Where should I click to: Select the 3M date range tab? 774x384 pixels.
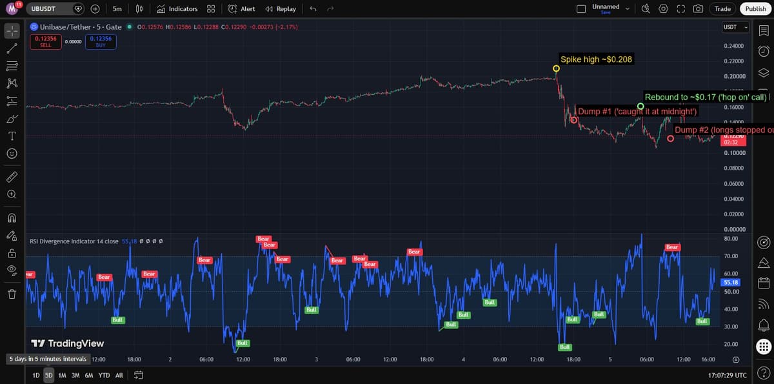[75, 375]
